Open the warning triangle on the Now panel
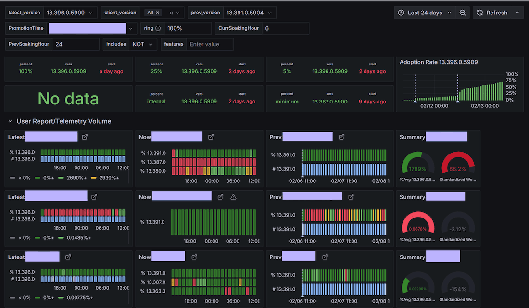 (233, 196)
